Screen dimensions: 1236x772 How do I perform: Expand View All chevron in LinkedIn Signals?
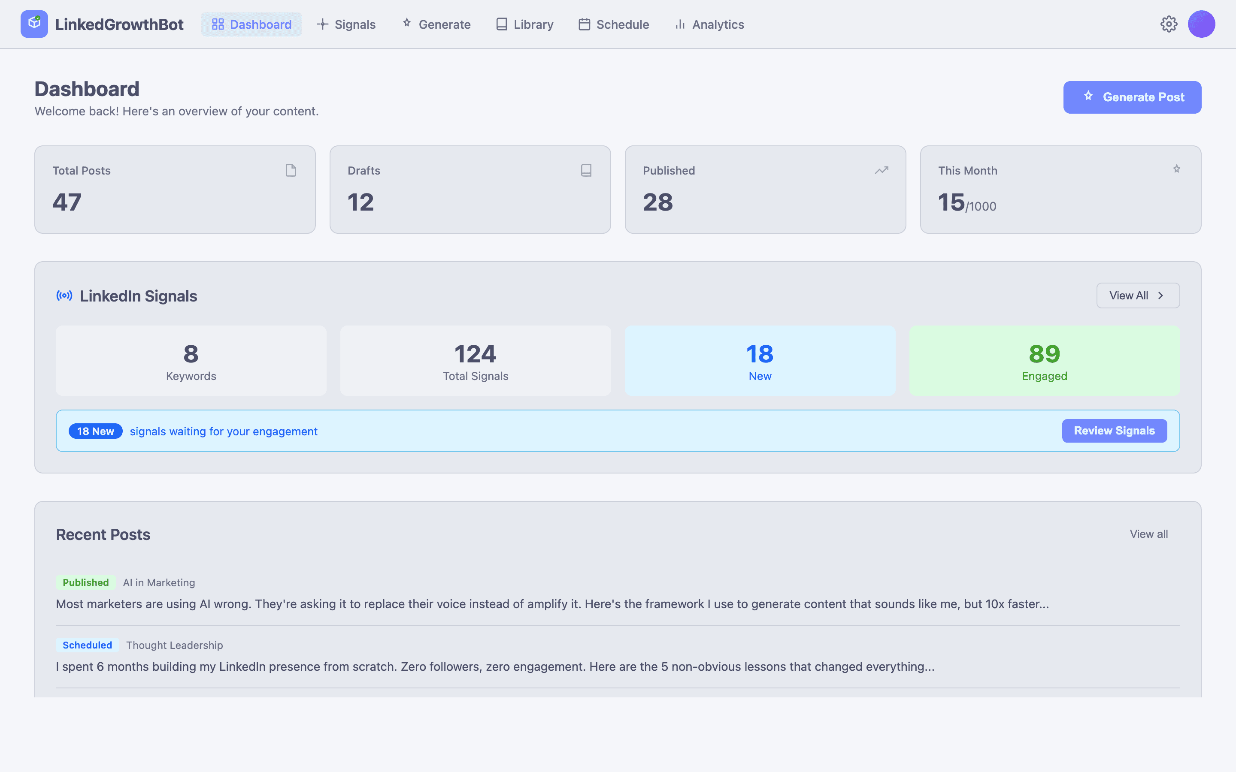click(1160, 295)
